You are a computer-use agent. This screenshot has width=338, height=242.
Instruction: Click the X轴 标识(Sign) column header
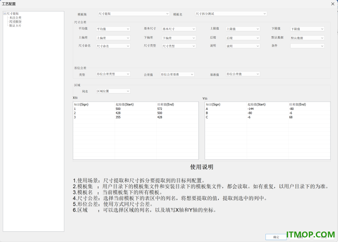(94, 104)
